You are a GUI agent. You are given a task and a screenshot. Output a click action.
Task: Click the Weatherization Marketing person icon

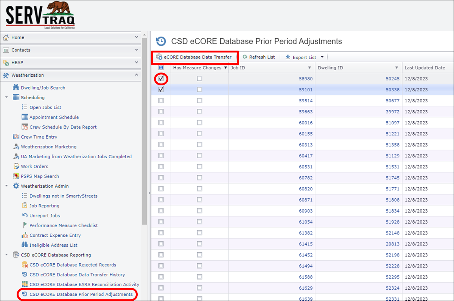16,147
